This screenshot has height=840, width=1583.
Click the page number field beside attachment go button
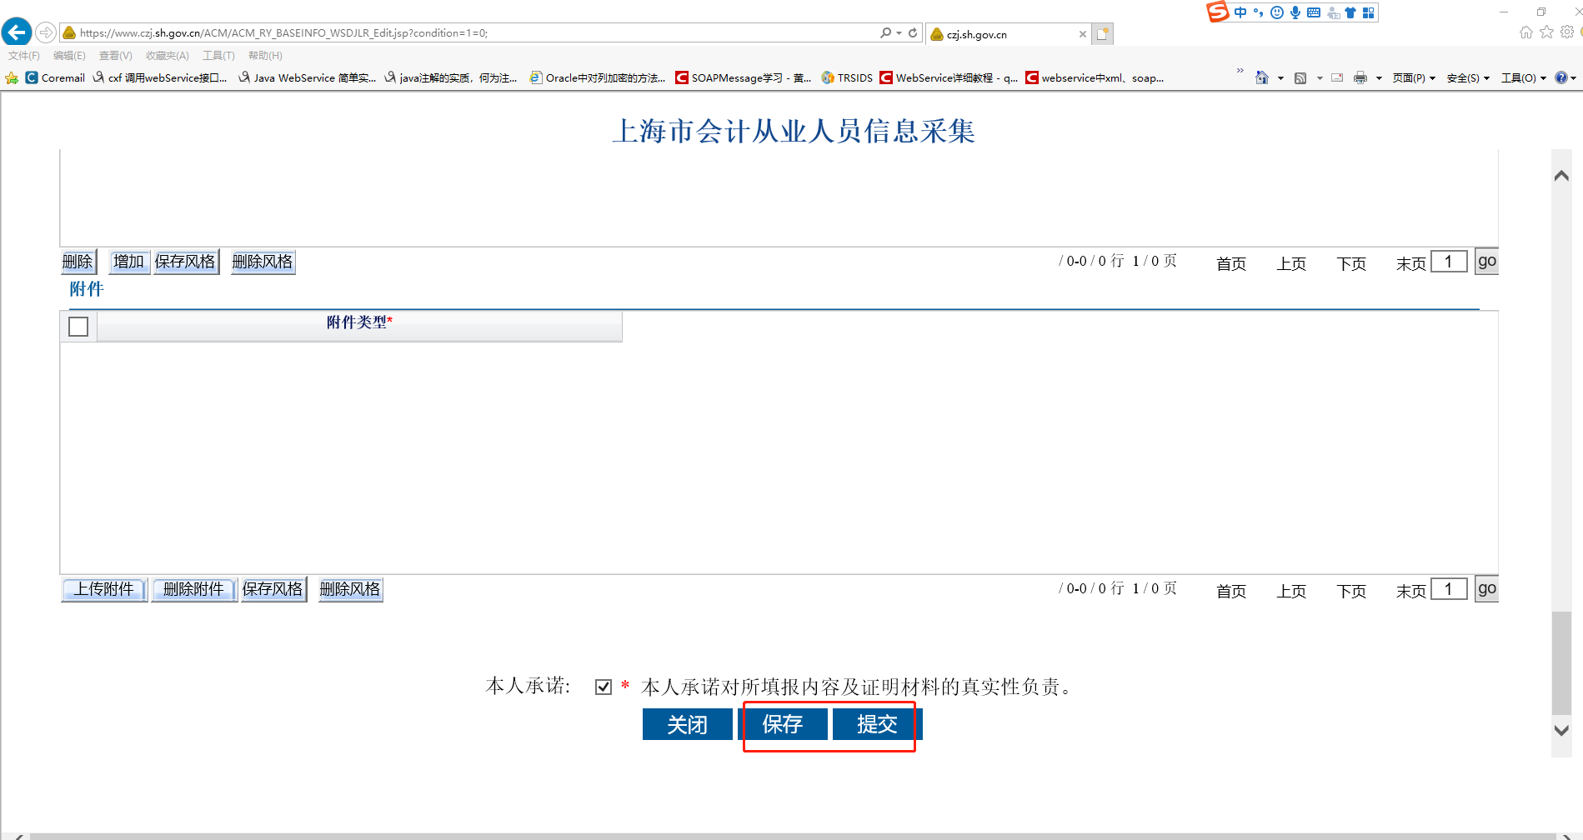(1448, 589)
